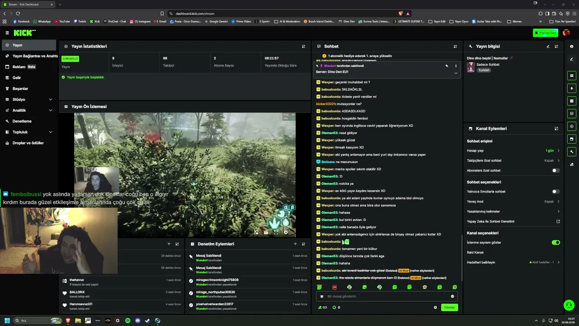Image resolution: width=579 pixels, height=326 pixels.
Task: Insert the first green emote in the row
Action: point(319,287)
